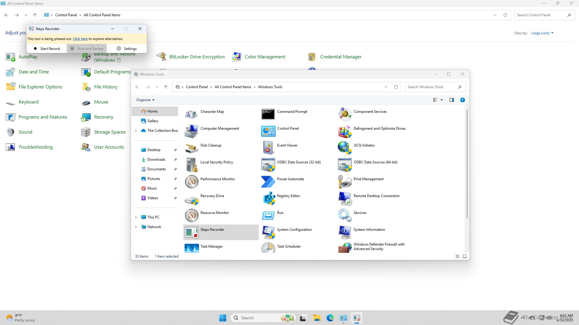The height and width of the screenshot is (325, 579).
Task: Toggle the preview pane in Windows Tools
Action: click(451, 100)
